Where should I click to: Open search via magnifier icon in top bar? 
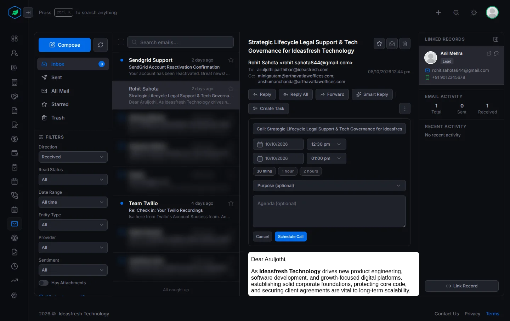point(456,13)
